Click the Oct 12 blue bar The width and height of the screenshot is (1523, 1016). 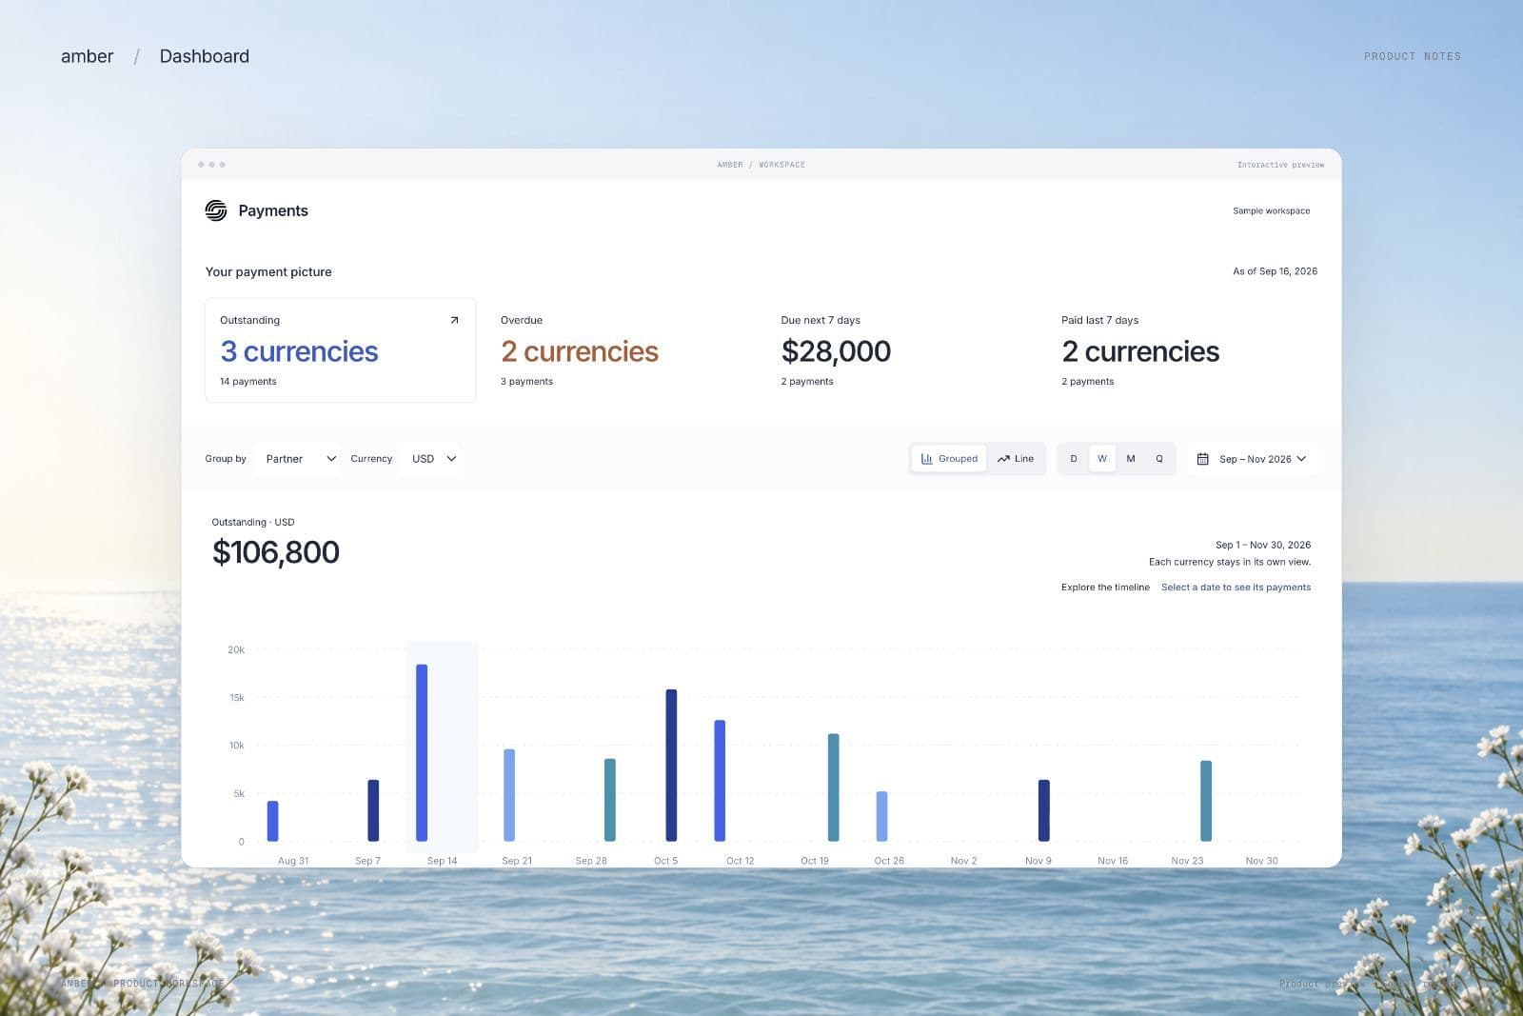coord(720,781)
